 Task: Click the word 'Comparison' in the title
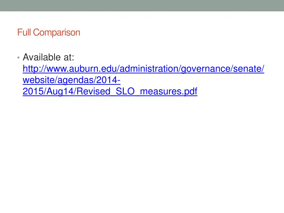(x=57, y=33)
